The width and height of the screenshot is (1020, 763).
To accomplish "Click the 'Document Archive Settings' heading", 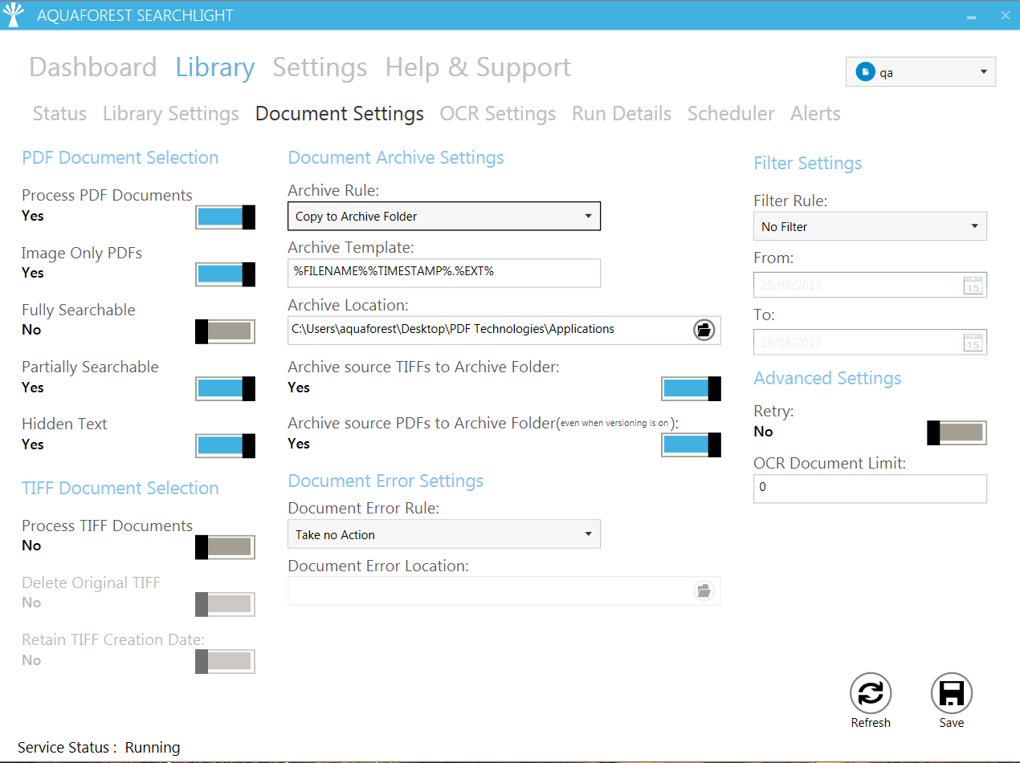I will 396,158.
